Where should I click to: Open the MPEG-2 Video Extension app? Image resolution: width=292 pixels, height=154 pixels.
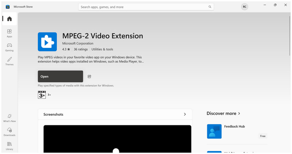tap(60, 76)
